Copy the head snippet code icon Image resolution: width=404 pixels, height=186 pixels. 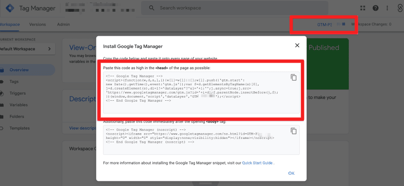[294, 77]
